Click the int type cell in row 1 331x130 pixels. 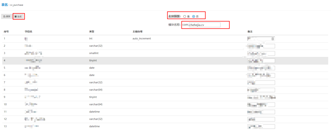click(91, 38)
